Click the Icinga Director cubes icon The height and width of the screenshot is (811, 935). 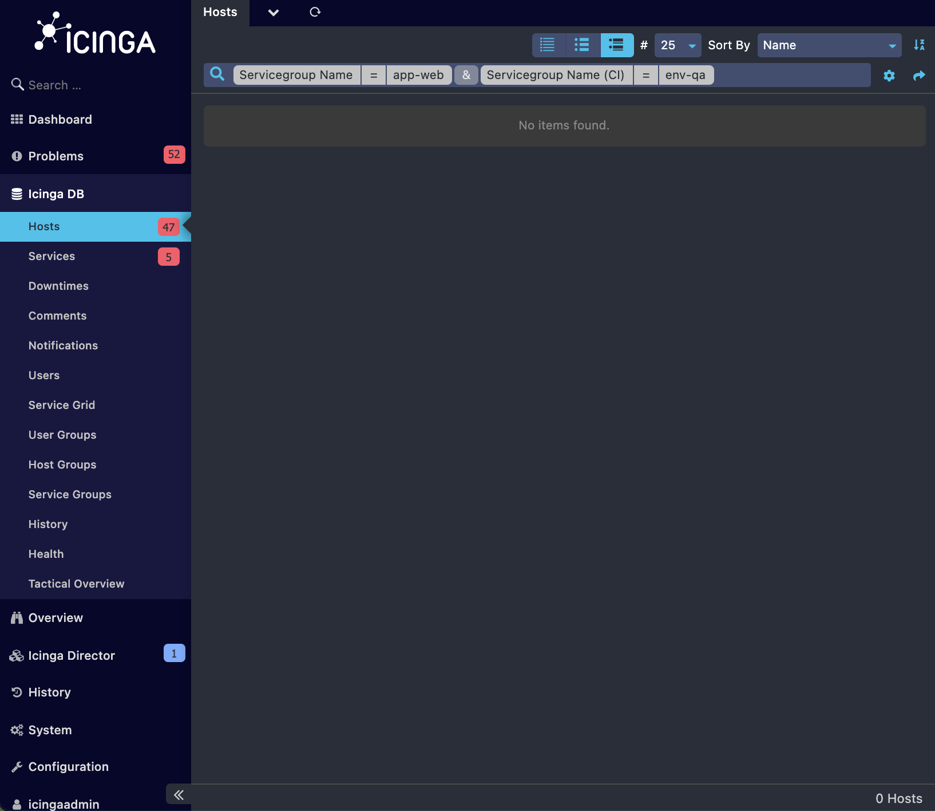pyautogui.click(x=17, y=655)
